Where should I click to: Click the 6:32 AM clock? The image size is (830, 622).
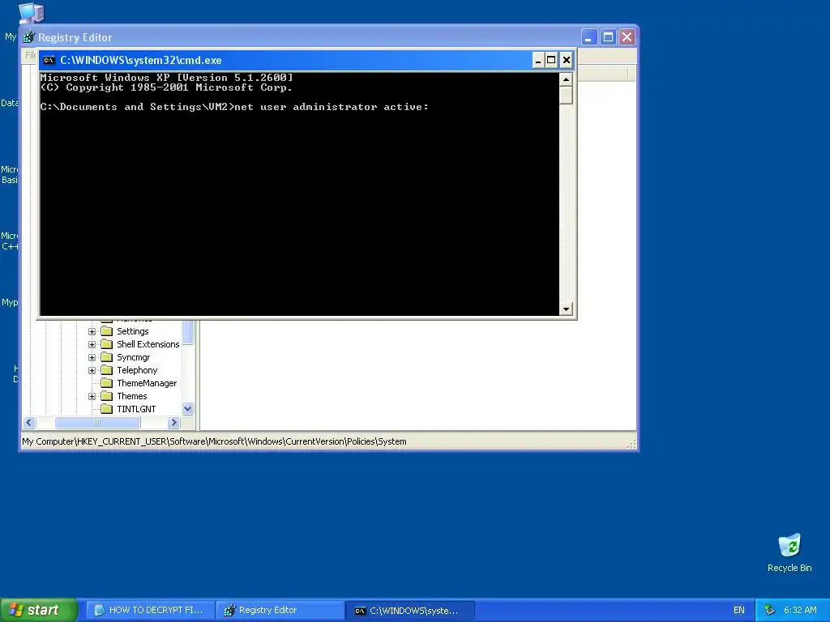coord(800,611)
